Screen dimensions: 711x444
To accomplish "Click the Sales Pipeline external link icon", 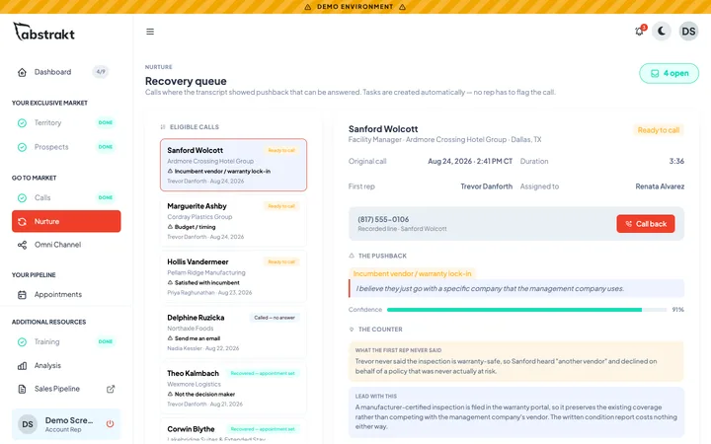I will coord(111,389).
